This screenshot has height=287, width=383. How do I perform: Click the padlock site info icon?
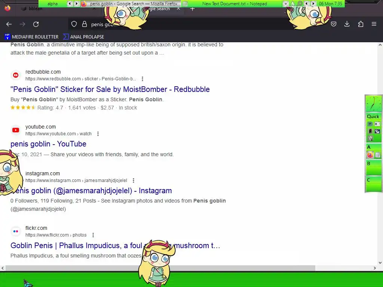[85, 24]
